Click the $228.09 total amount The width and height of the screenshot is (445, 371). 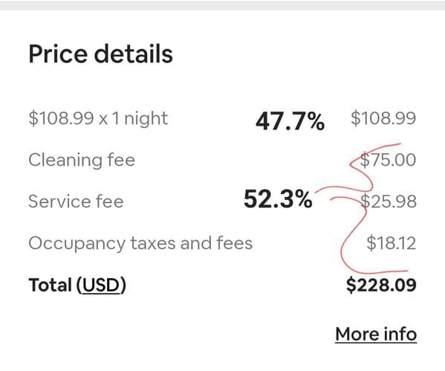click(x=381, y=285)
